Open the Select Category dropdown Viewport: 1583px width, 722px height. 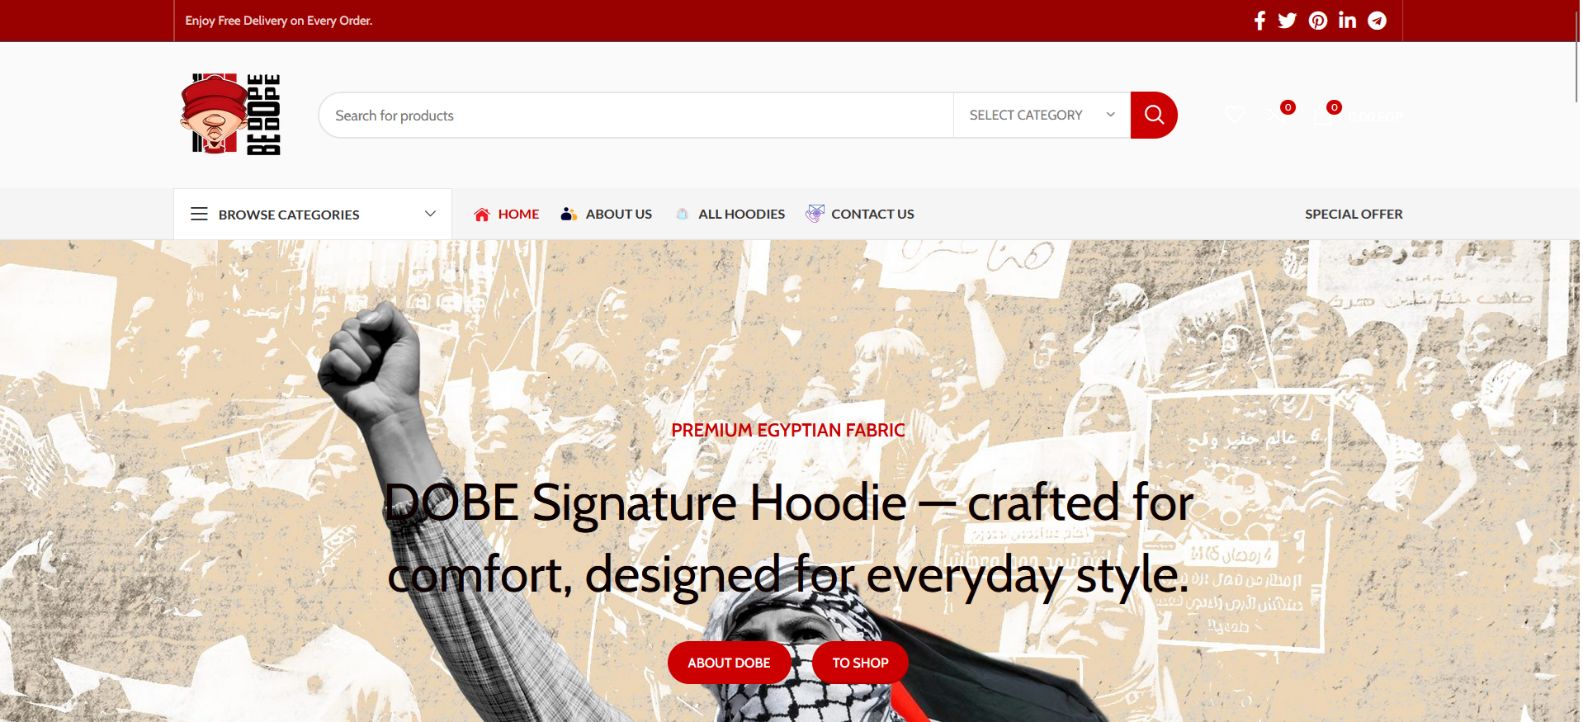click(1042, 115)
